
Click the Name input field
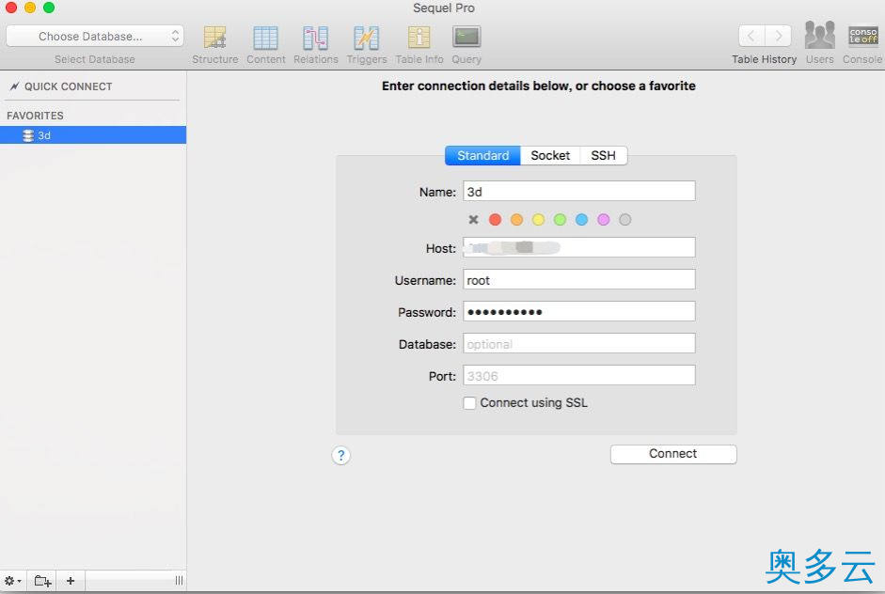[x=579, y=191]
